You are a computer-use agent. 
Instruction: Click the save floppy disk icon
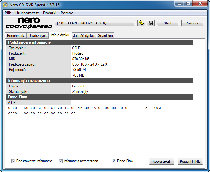[151, 23]
